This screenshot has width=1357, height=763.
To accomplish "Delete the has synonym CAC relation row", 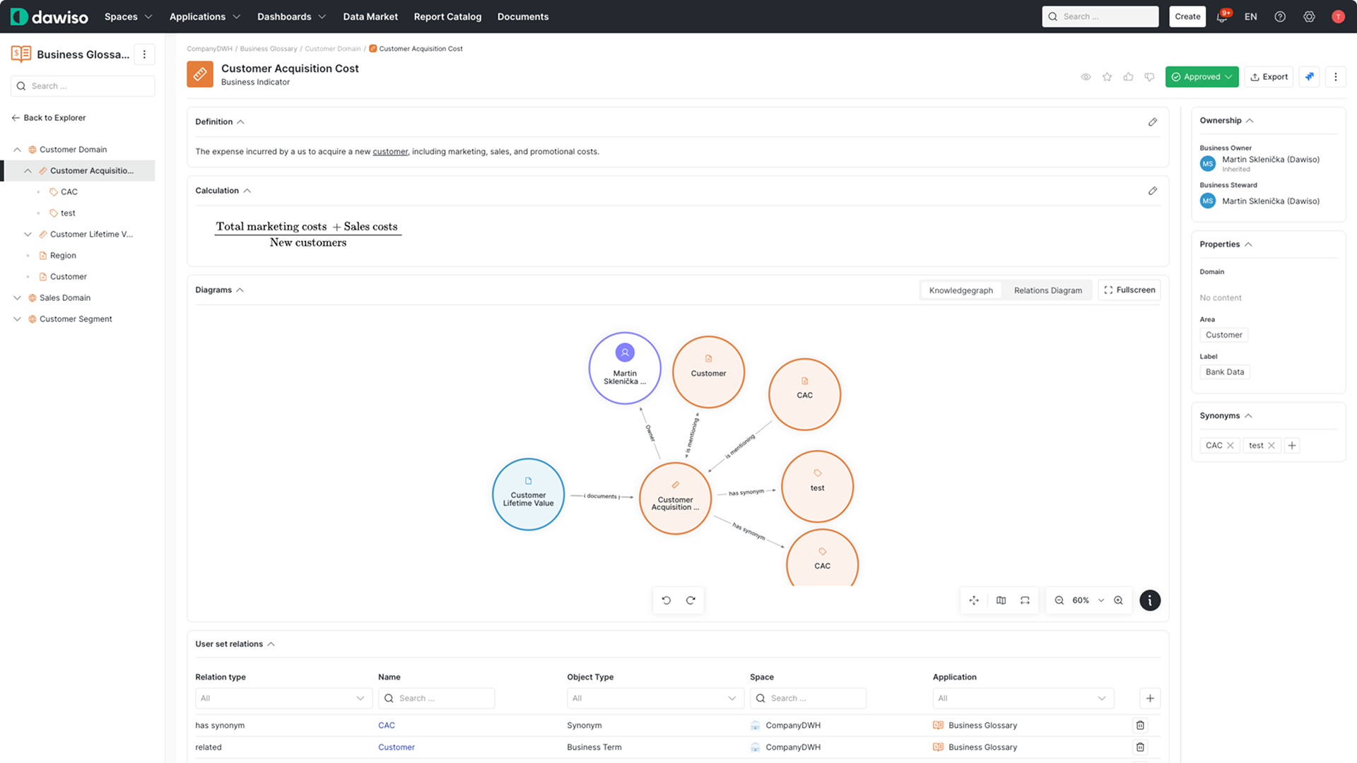I will pyautogui.click(x=1139, y=725).
